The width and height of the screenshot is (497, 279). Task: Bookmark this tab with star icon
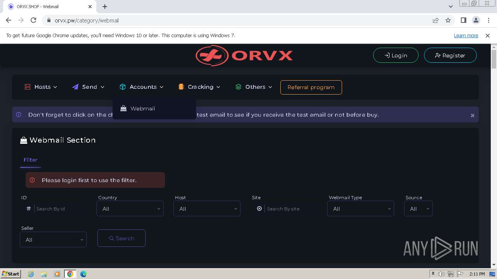[x=448, y=20]
